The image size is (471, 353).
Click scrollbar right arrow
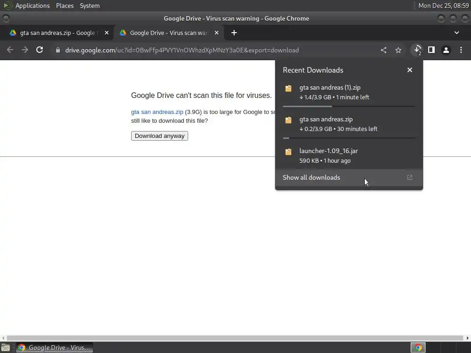click(x=467, y=338)
